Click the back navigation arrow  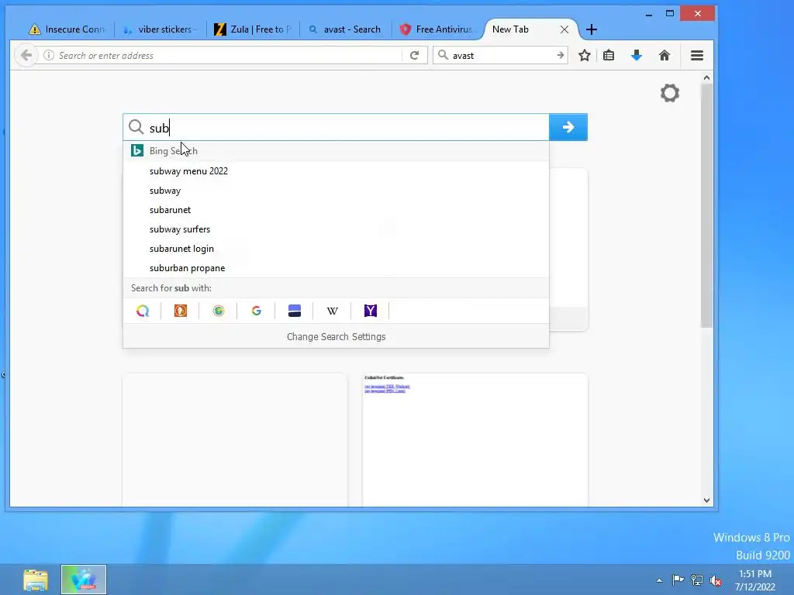coord(26,55)
